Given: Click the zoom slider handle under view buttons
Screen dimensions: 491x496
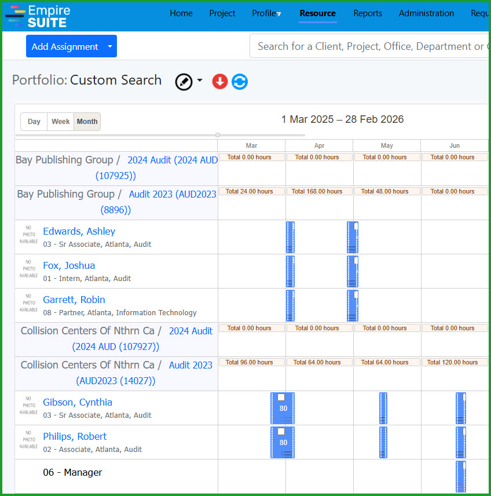Looking at the screenshot, I should pos(218,135).
